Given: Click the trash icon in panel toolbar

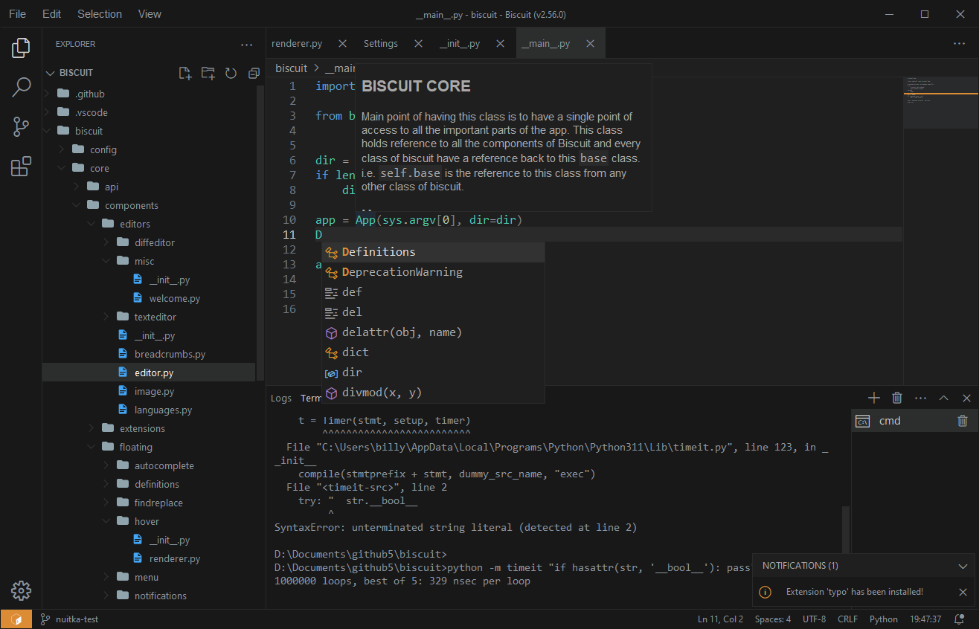Looking at the screenshot, I should coord(897,398).
